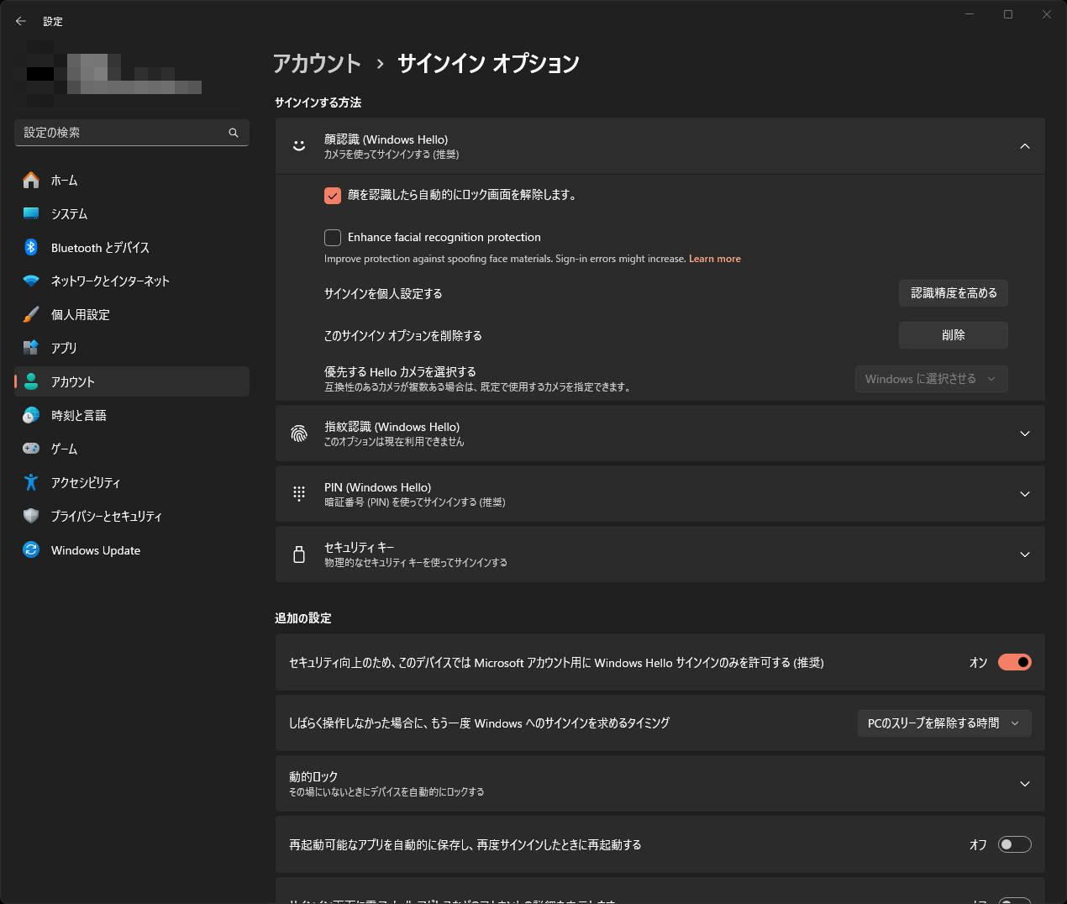Open the PCのスリープを解除する時間 dropdown

coord(944,723)
